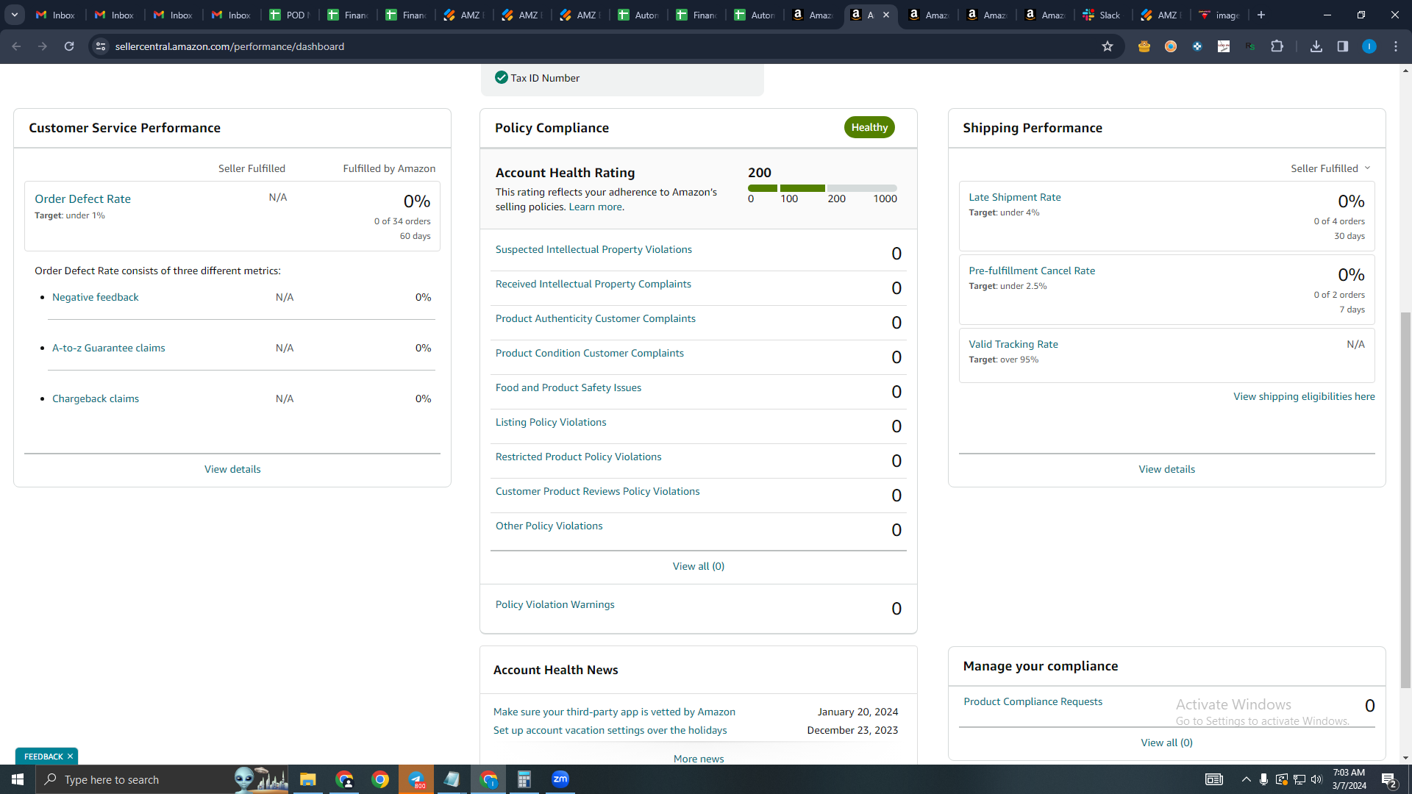Image resolution: width=1412 pixels, height=794 pixels.
Task: View details of Shipping Performance
Action: pos(1166,469)
